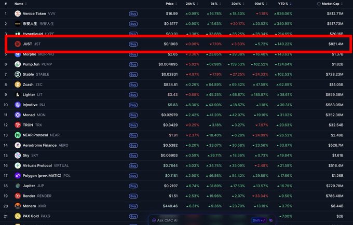The image size is (353, 225).
Task: Select the Pump.fun price $0.004695
Action: [168, 64]
